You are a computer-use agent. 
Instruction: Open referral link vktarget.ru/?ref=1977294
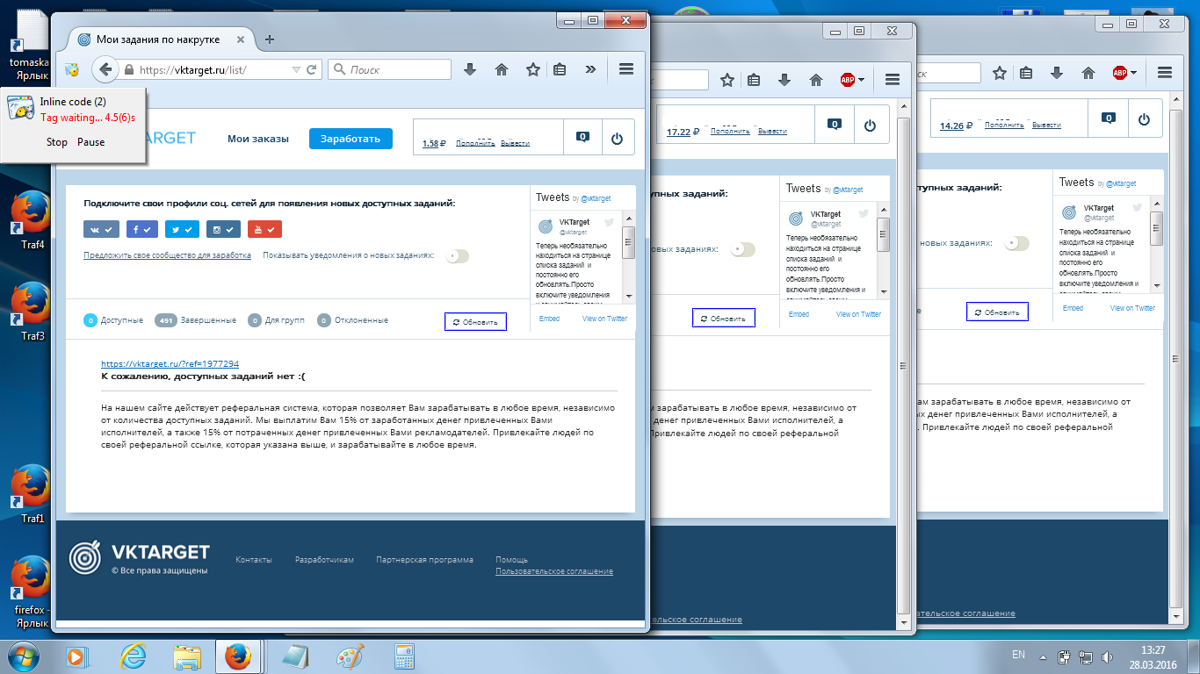pos(170,363)
